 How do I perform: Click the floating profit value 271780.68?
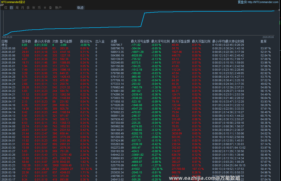pyautogui.click(x=178, y=169)
